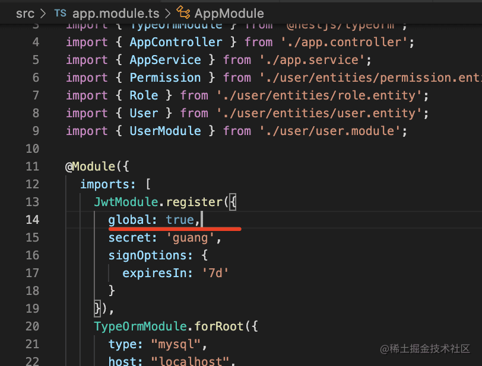Open the AppModule symbol breadcrumb
The height and width of the screenshot is (366, 482).
(229, 13)
